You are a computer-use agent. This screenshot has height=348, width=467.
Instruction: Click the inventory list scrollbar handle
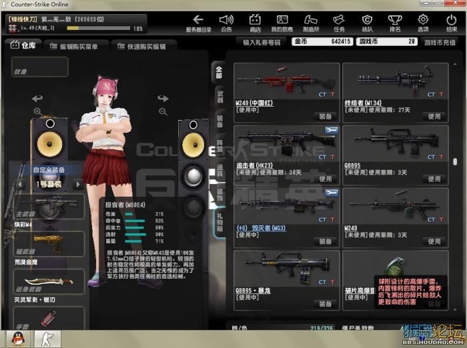pos(455,161)
